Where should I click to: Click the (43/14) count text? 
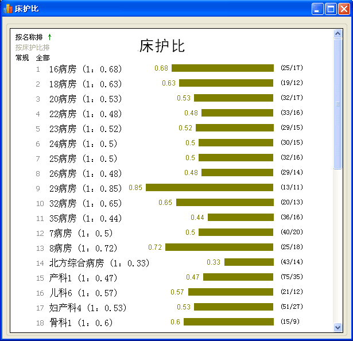click(x=292, y=262)
